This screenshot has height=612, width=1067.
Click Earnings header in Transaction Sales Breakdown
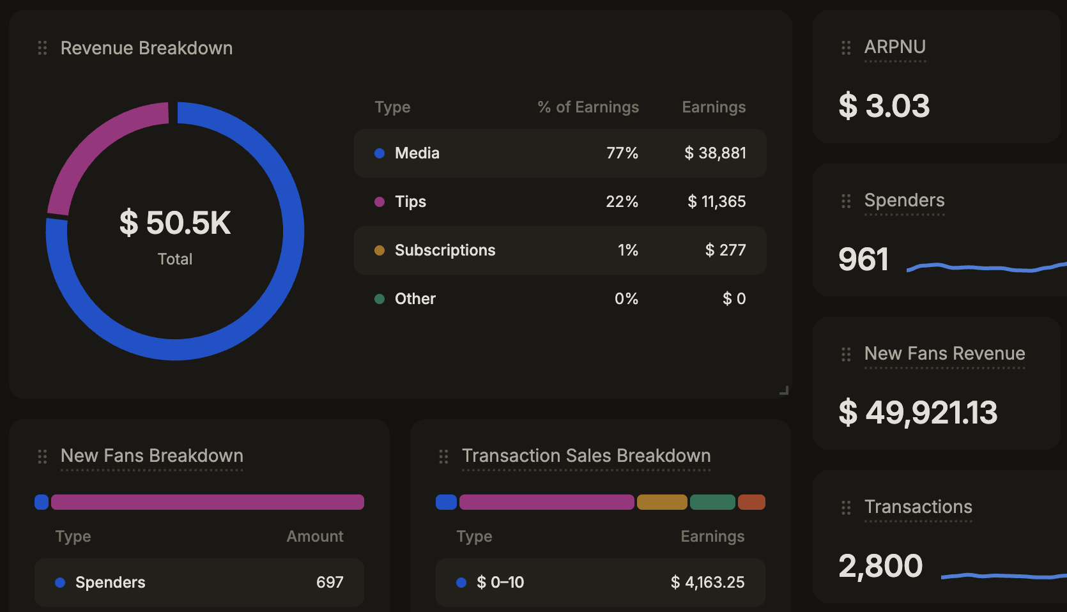(712, 537)
